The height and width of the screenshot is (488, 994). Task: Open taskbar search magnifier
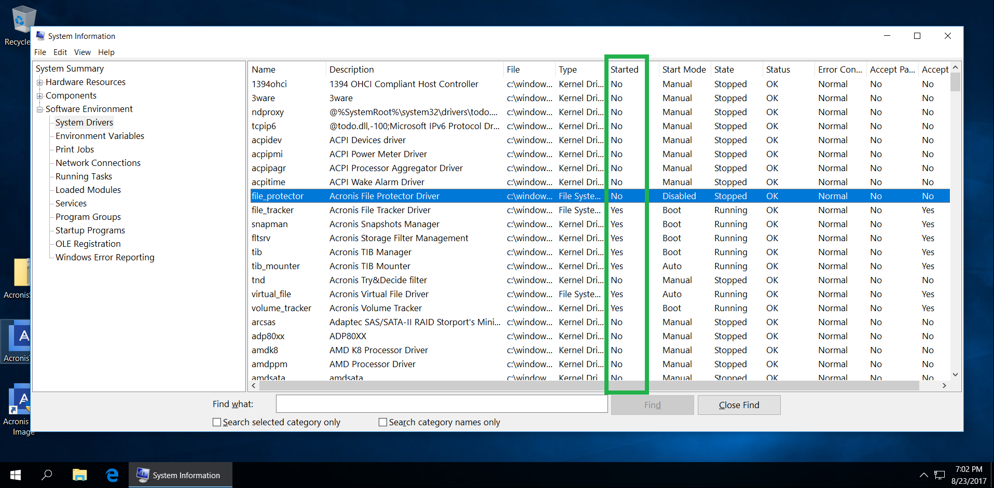click(47, 475)
